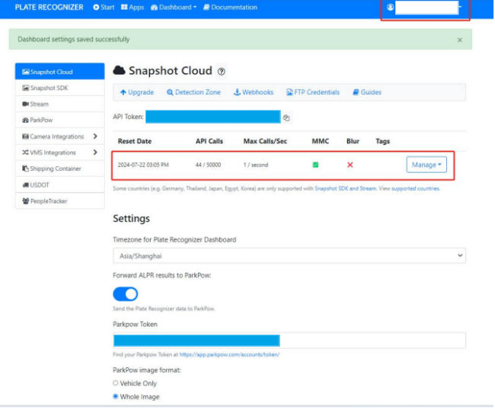Toggle Forward ALPR results to ParkPow switch
The image size is (495, 416).
click(x=126, y=294)
